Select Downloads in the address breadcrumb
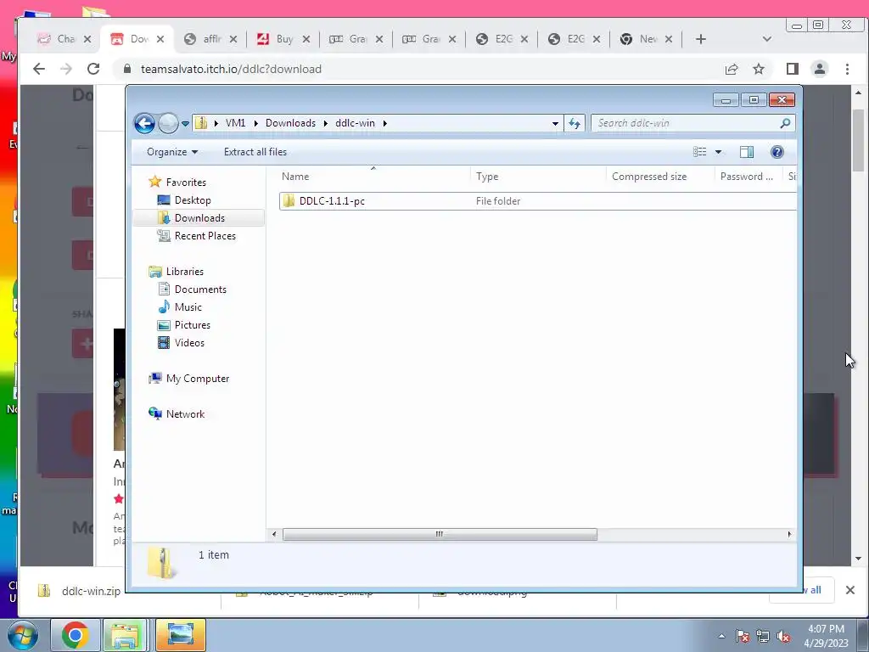The width and height of the screenshot is (869, 652). 290,123
